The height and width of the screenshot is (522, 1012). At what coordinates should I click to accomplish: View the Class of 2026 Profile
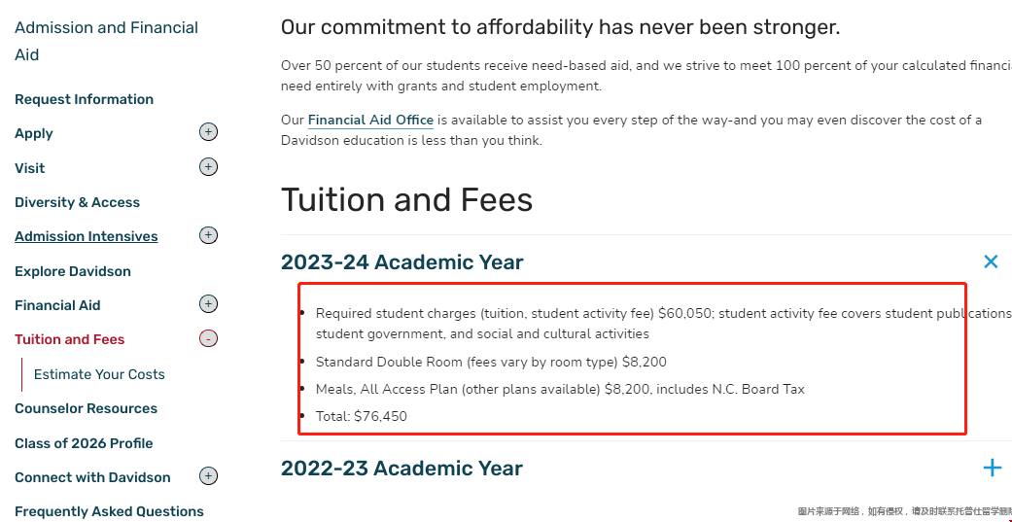coord(84,443)
